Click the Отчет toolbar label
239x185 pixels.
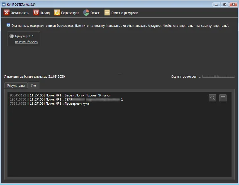(x=95, y=13)
